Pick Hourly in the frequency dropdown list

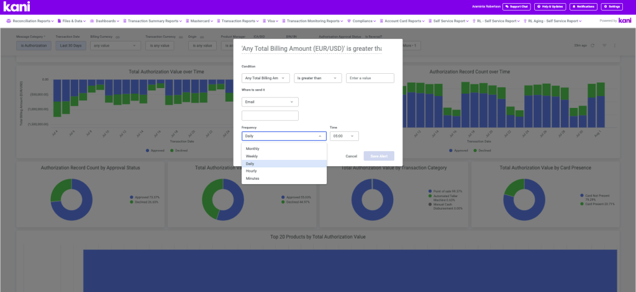coord(252,171)
